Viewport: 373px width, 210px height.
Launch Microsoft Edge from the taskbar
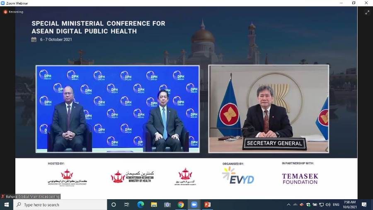point(140,205)
